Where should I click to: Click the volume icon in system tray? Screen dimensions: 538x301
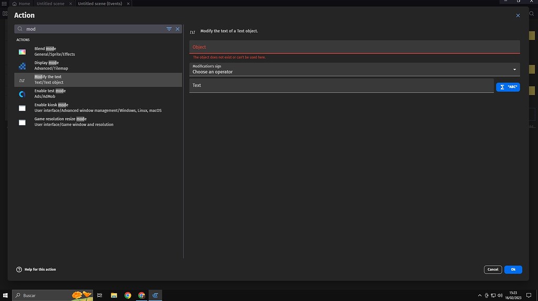(500, 296)
